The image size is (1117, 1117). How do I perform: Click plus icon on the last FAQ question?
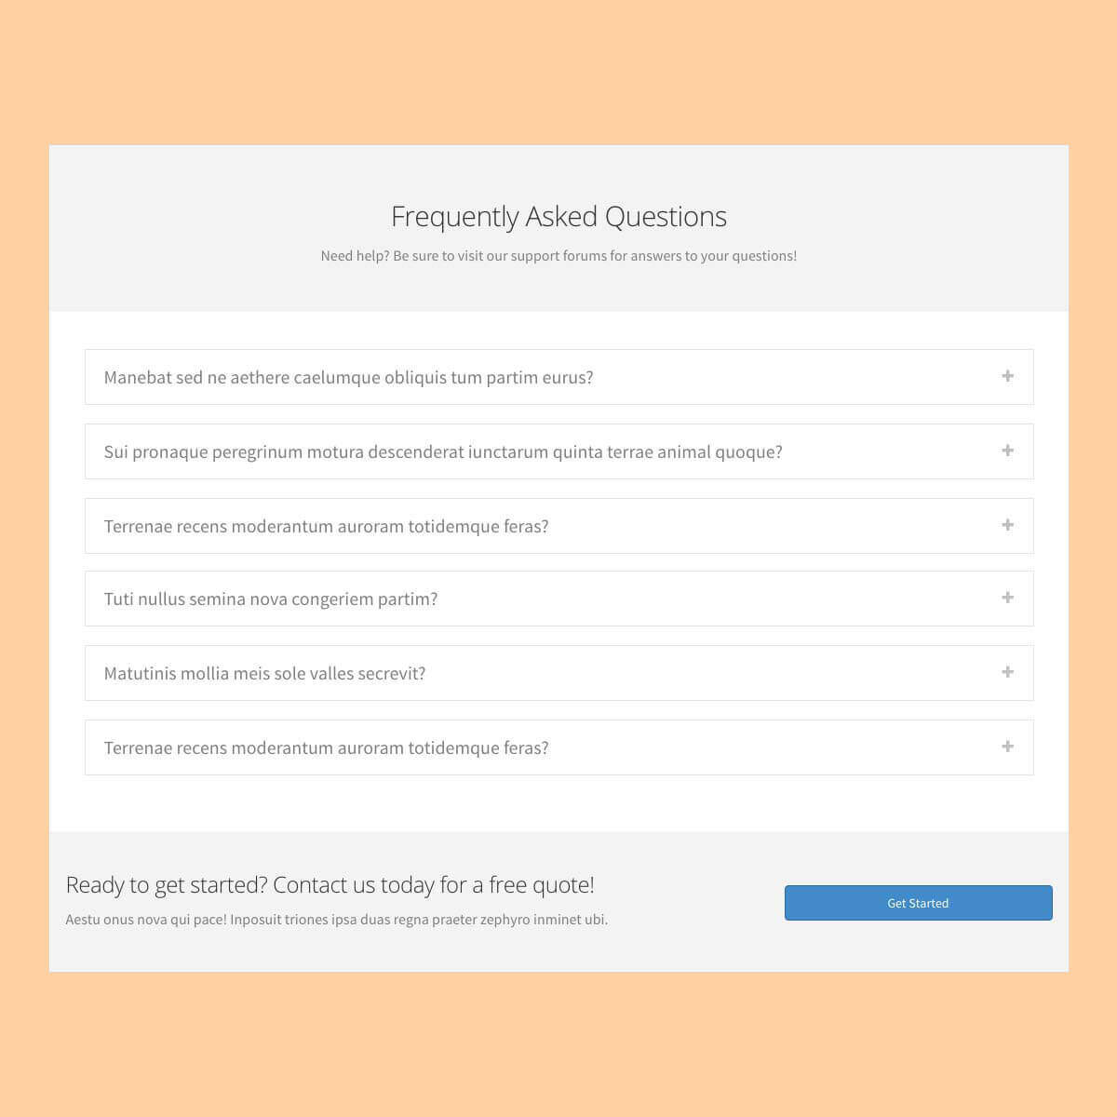tap(1007, 747)
